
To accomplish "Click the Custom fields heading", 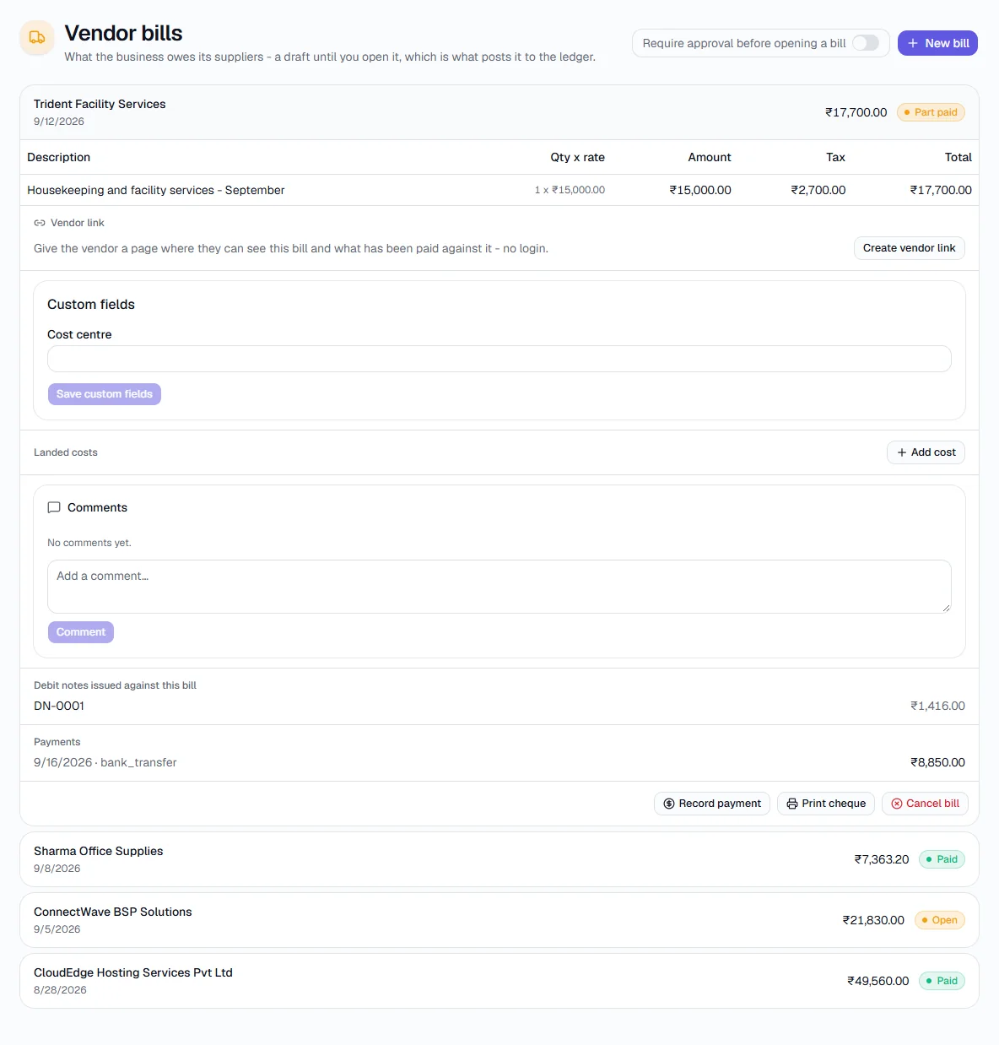I will click(x=91, y=305).
